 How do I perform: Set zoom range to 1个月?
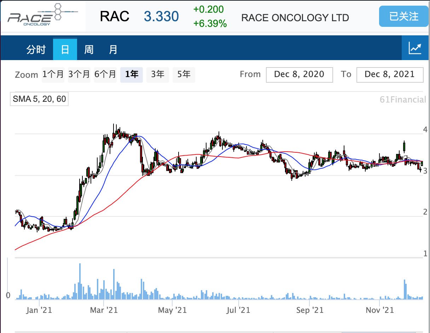pyautogui.click(x=53, y=74)
